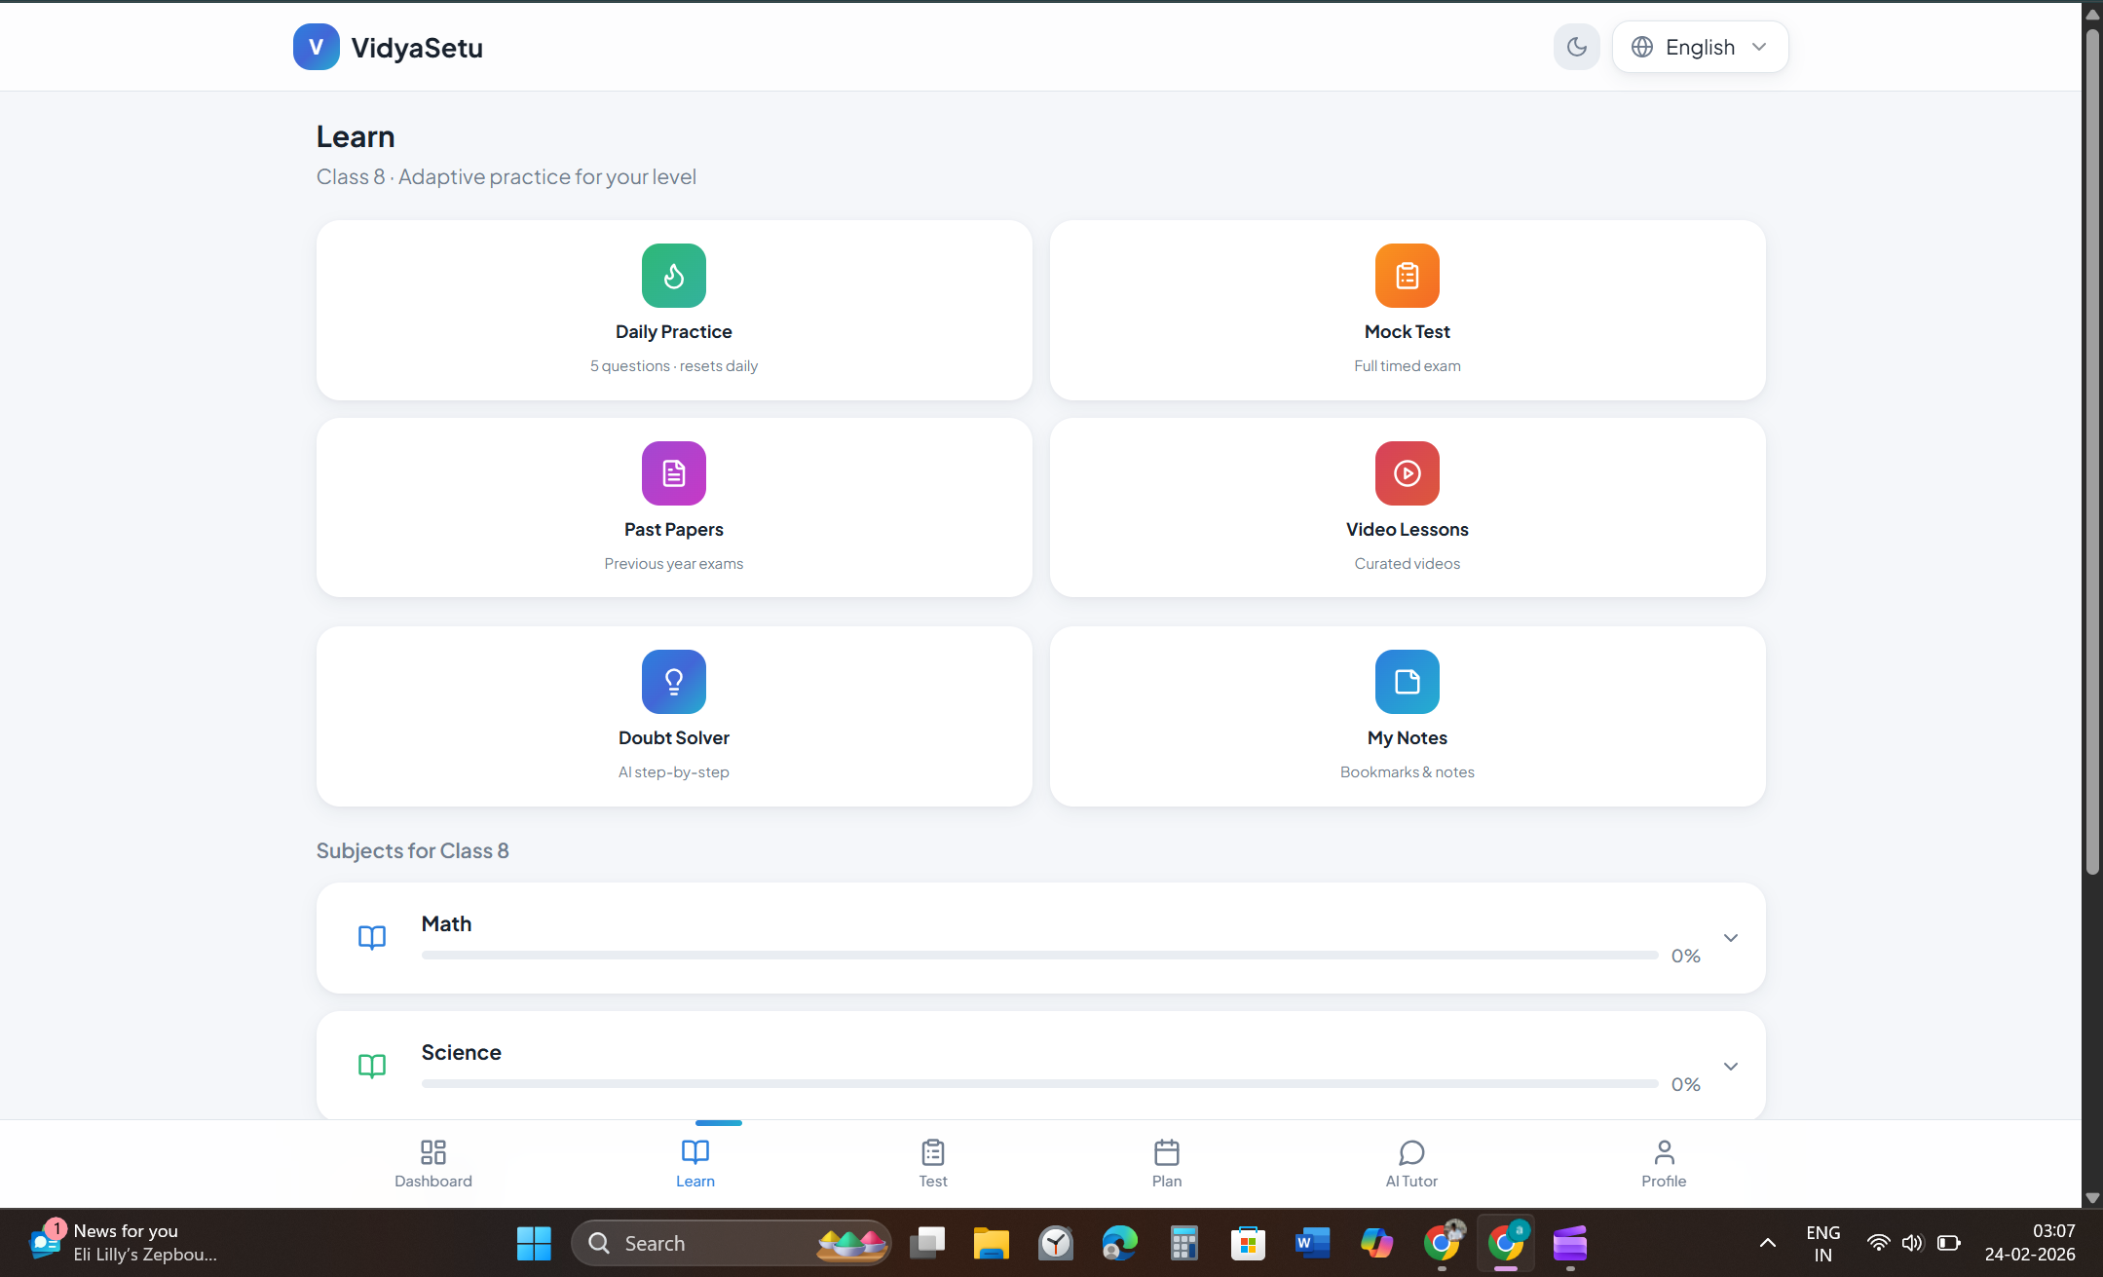This screenshot has width=2103, height=1277.
Task: Open Daily Practice flame icon
Action: coord(673,276)
